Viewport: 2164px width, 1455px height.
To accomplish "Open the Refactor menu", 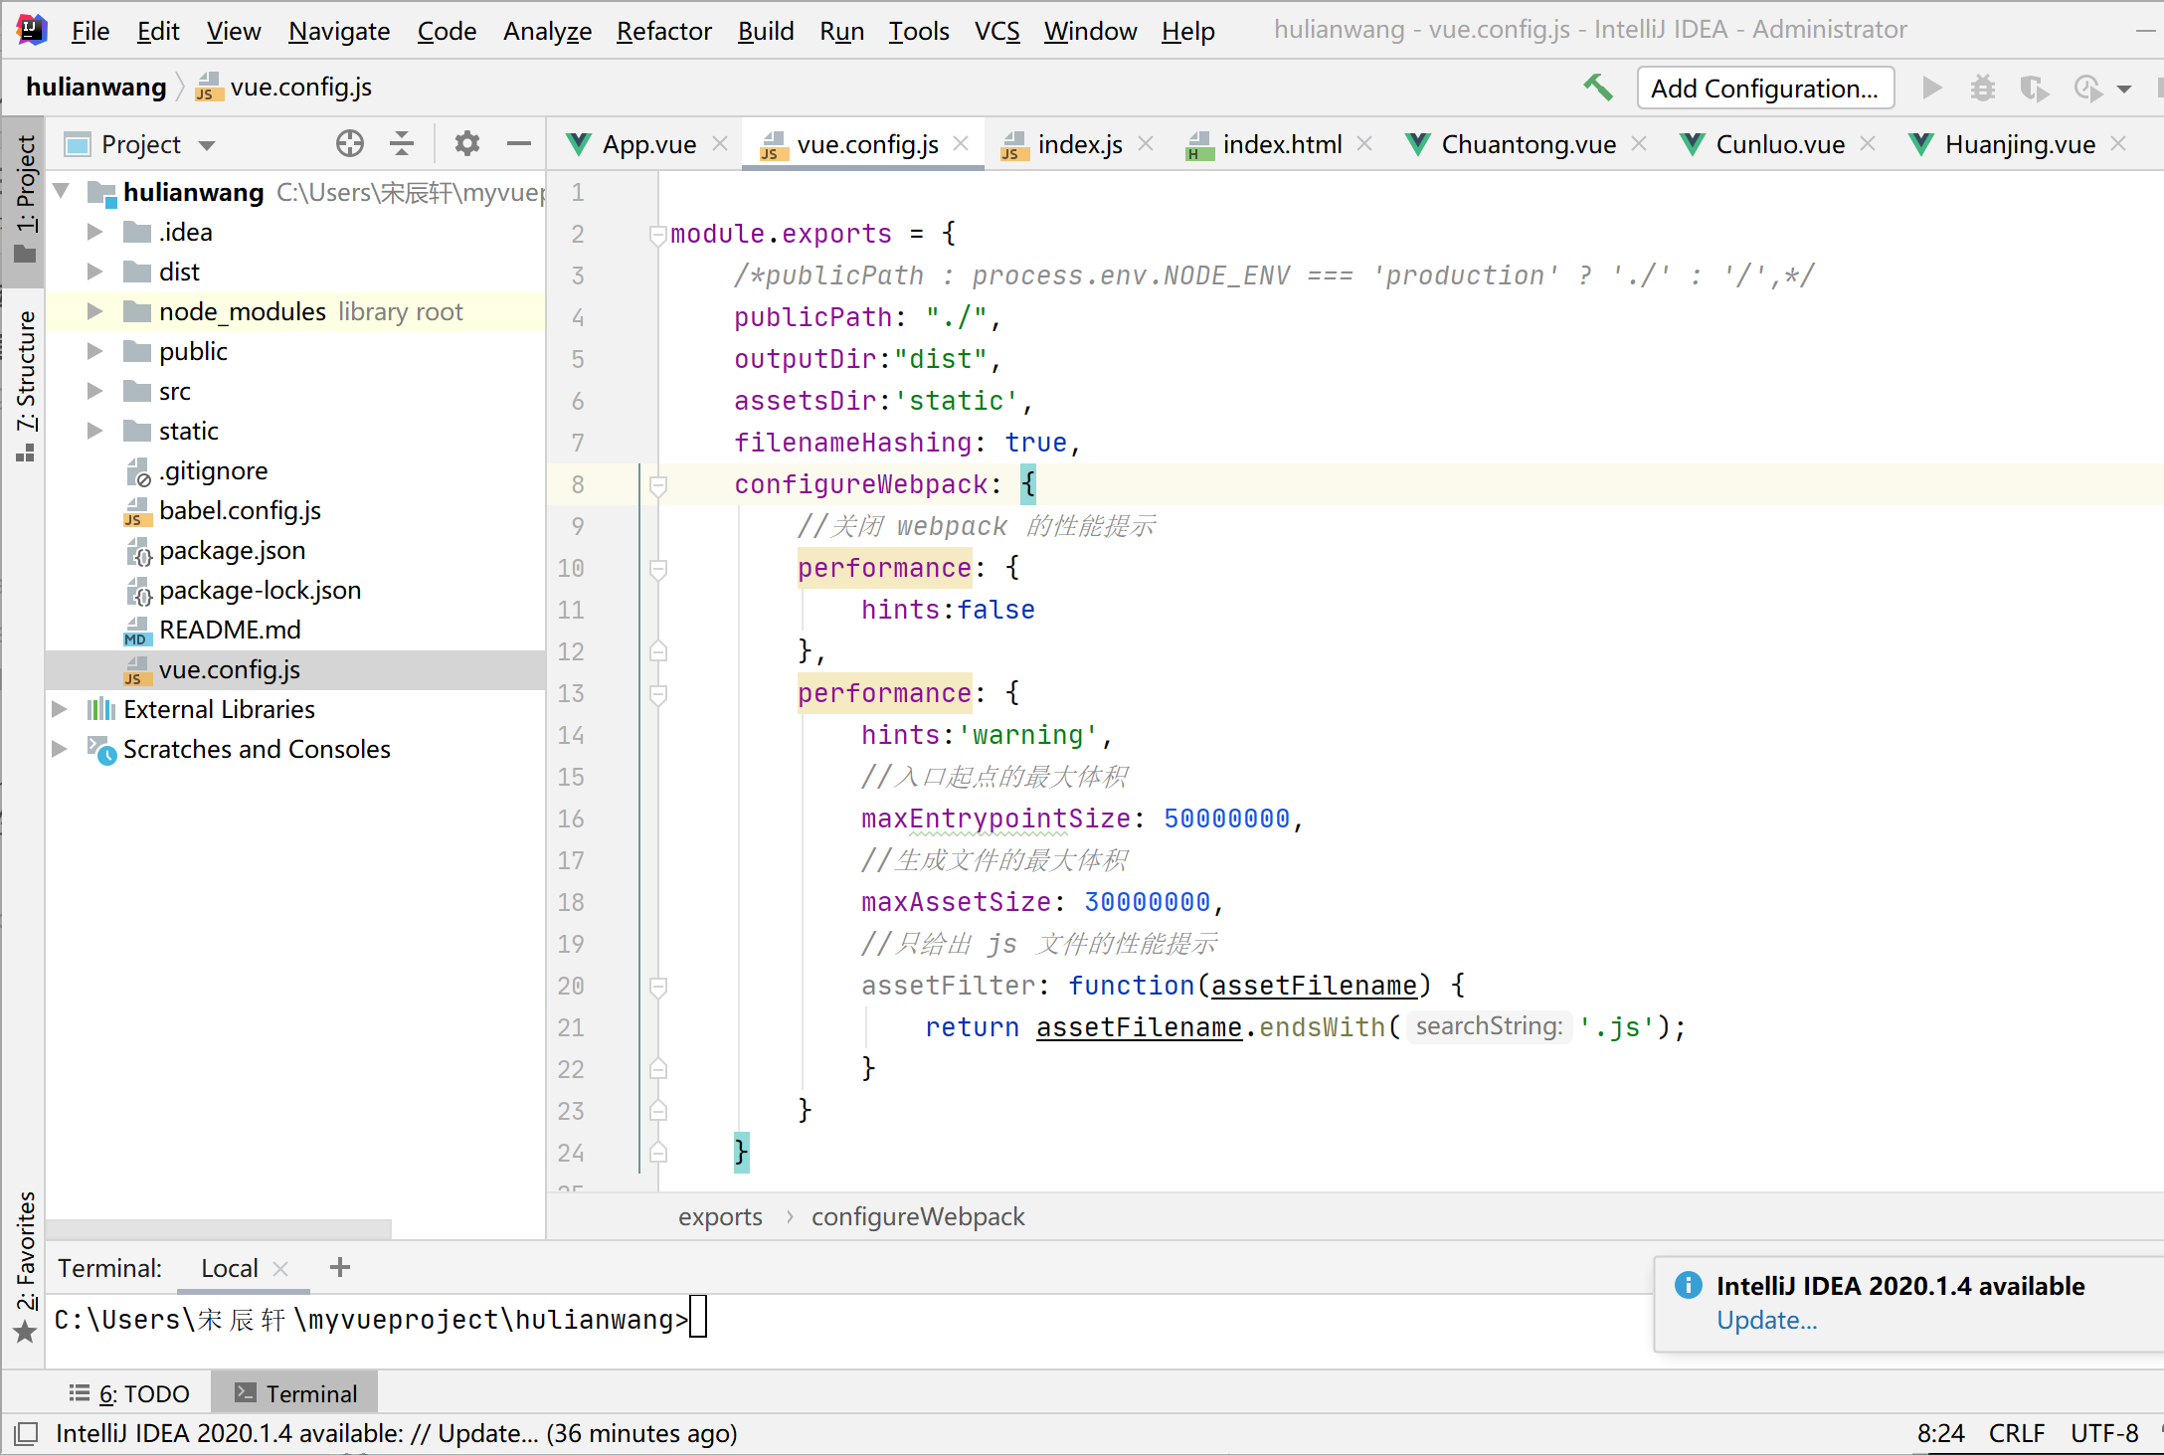I will 663,31.
